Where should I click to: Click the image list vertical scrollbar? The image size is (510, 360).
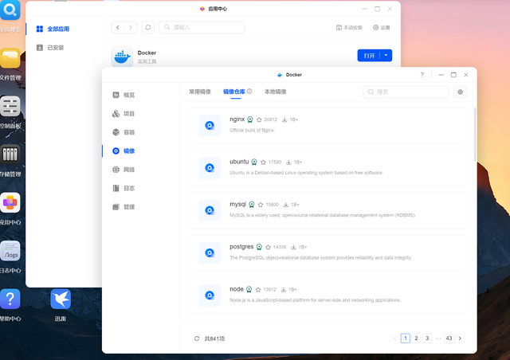pos(475,135)
